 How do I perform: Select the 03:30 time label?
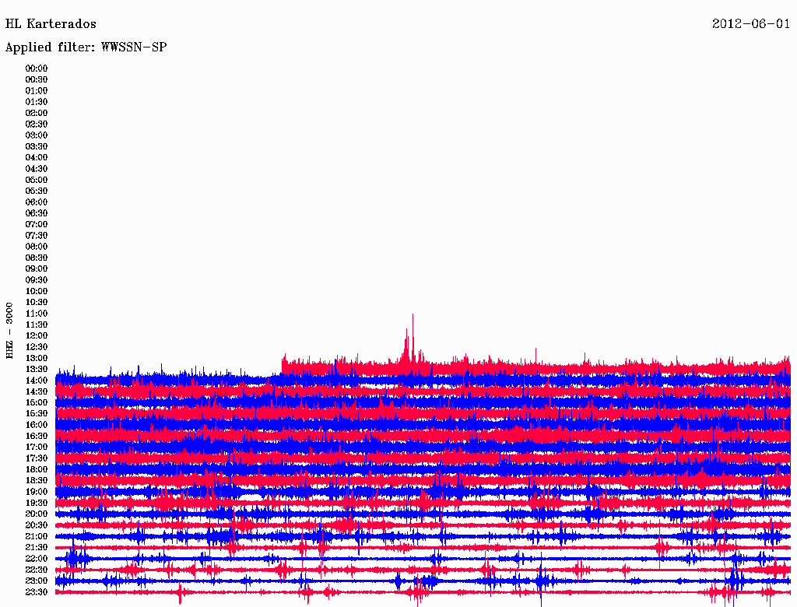pyautogui.click(x=37, y=146)
